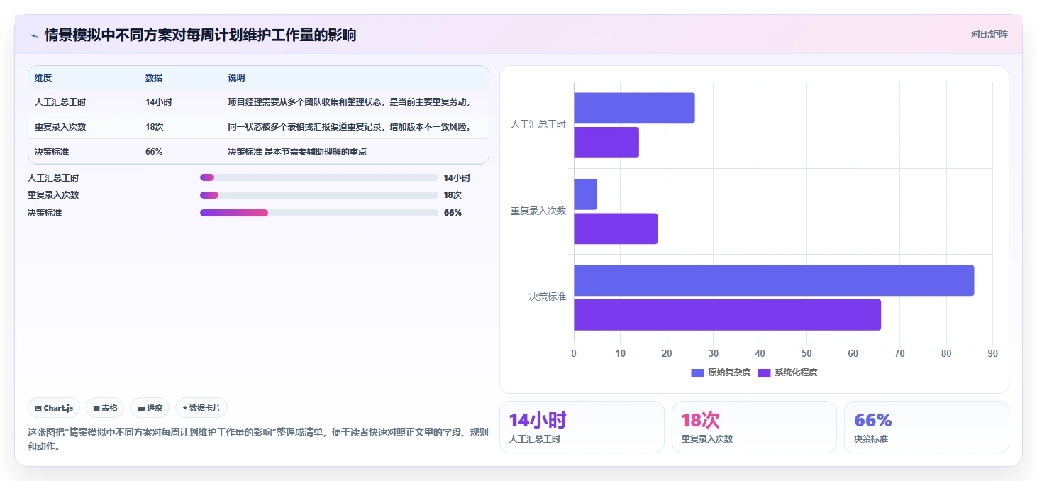Click the sparkle icon in 数据卡片 chip
This screenshot has width=1037, height=481.
[x=184, y=408]
